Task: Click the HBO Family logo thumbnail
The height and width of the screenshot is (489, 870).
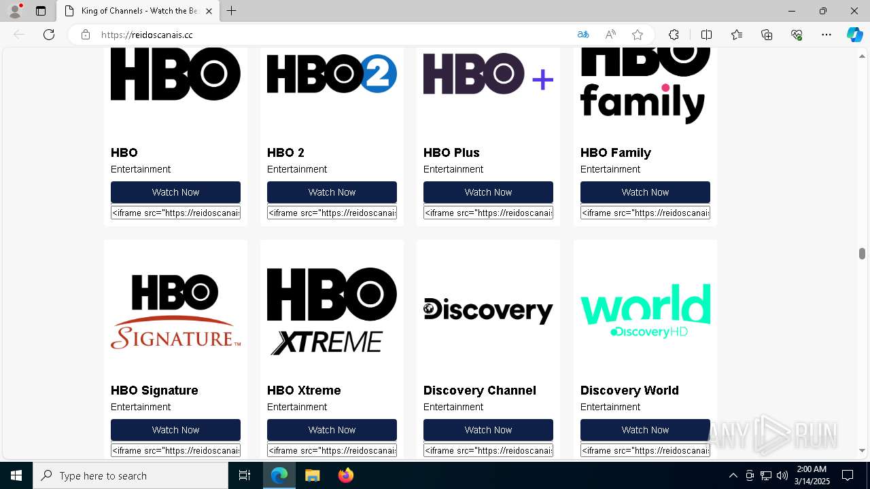Action: click(645, 86)
